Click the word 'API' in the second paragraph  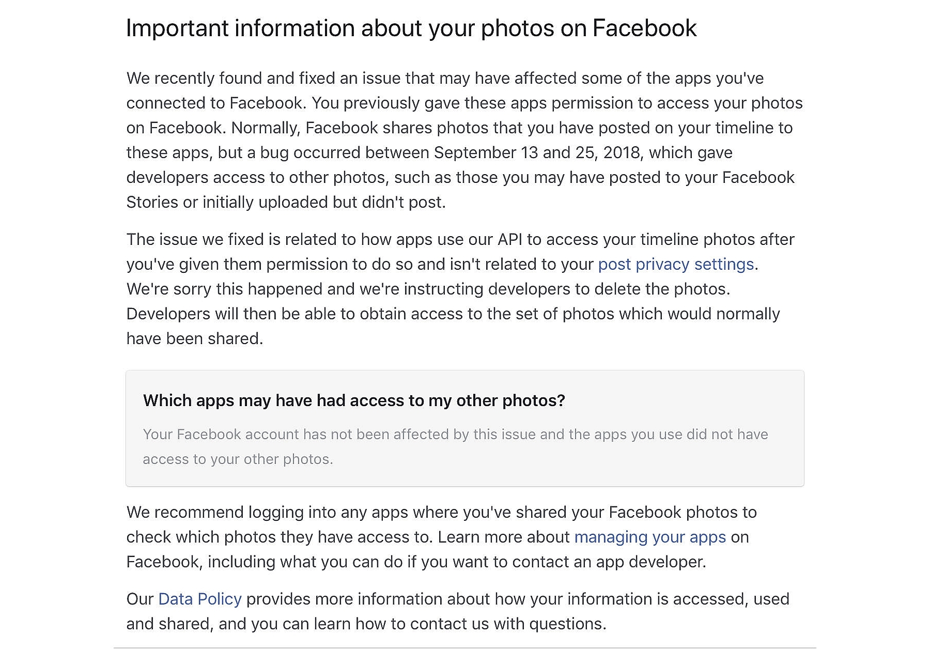click(x=509, y=240)
